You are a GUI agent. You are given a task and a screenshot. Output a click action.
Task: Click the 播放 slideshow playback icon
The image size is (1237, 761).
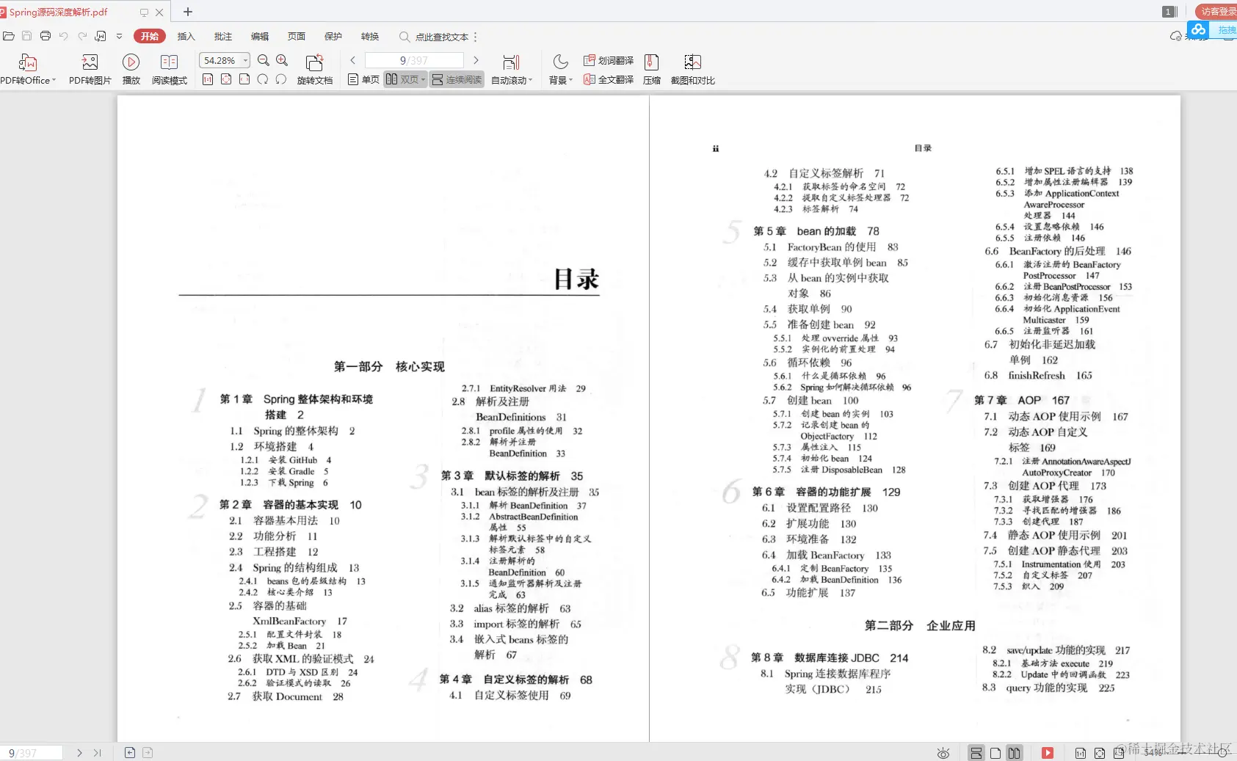131,70
